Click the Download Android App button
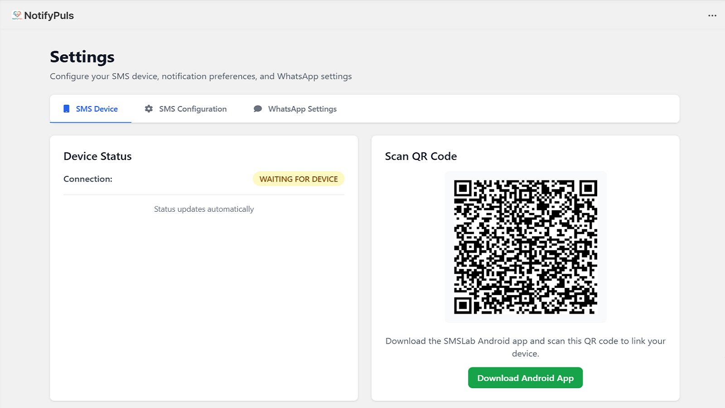 click(525, 378)
